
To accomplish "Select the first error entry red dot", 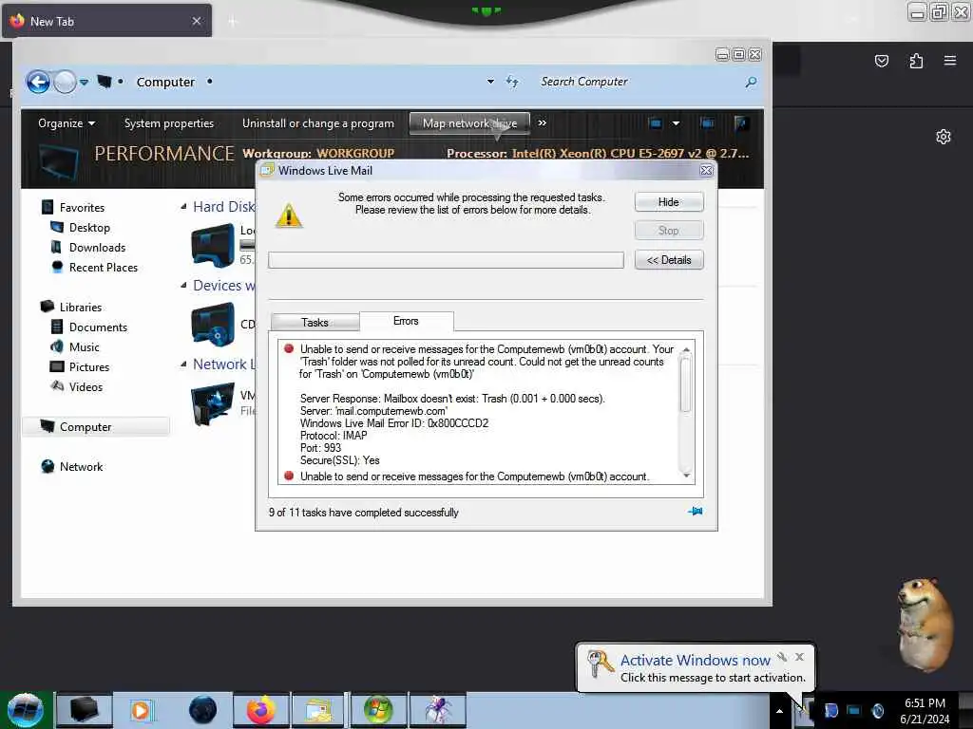I will [289, 348].
